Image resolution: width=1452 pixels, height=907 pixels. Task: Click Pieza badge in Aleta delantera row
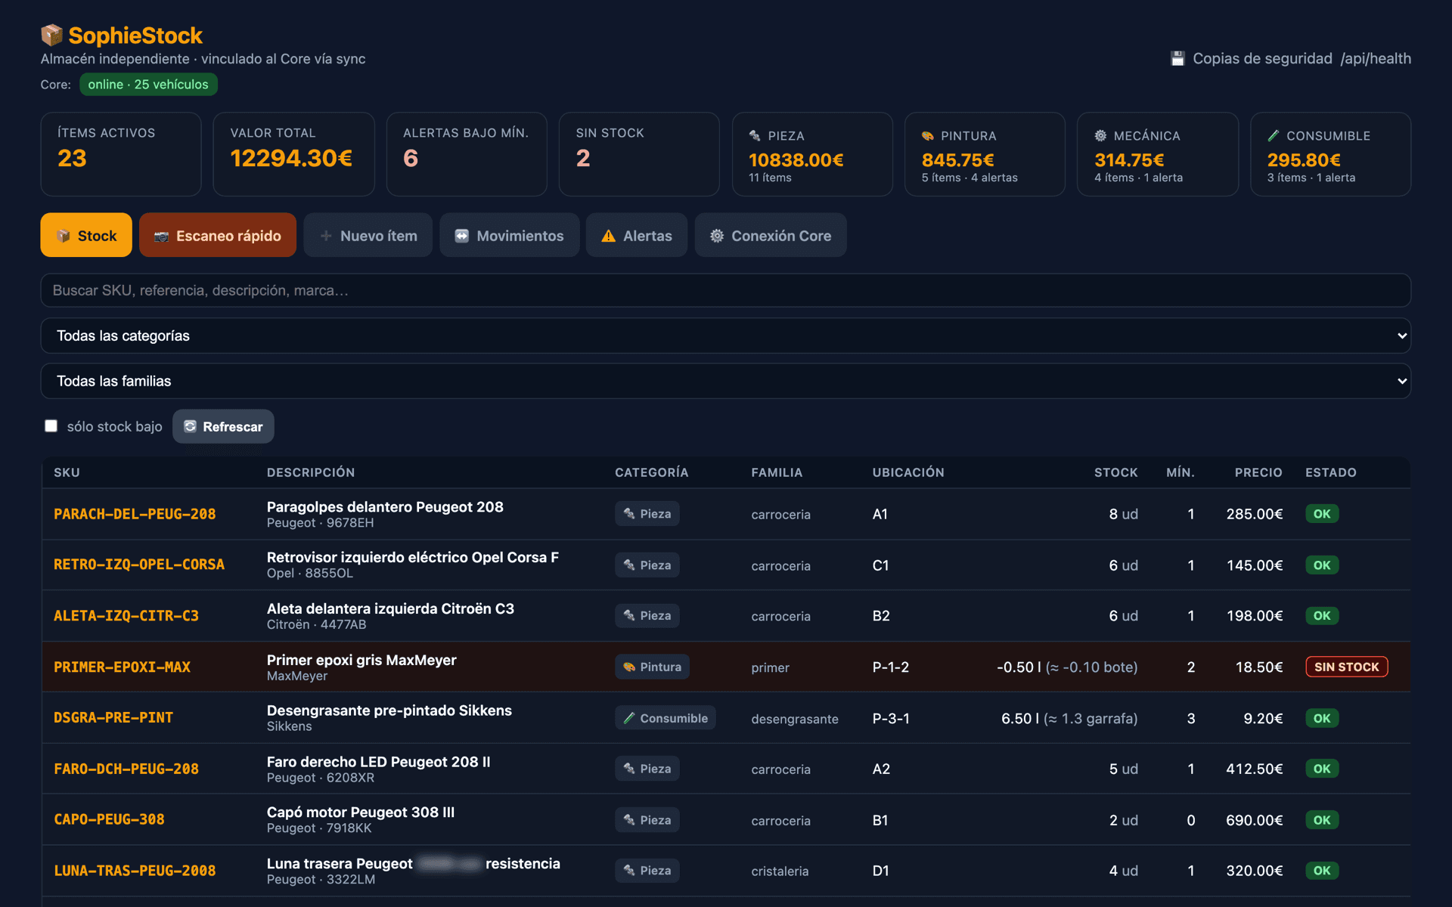tap(647, 616)
